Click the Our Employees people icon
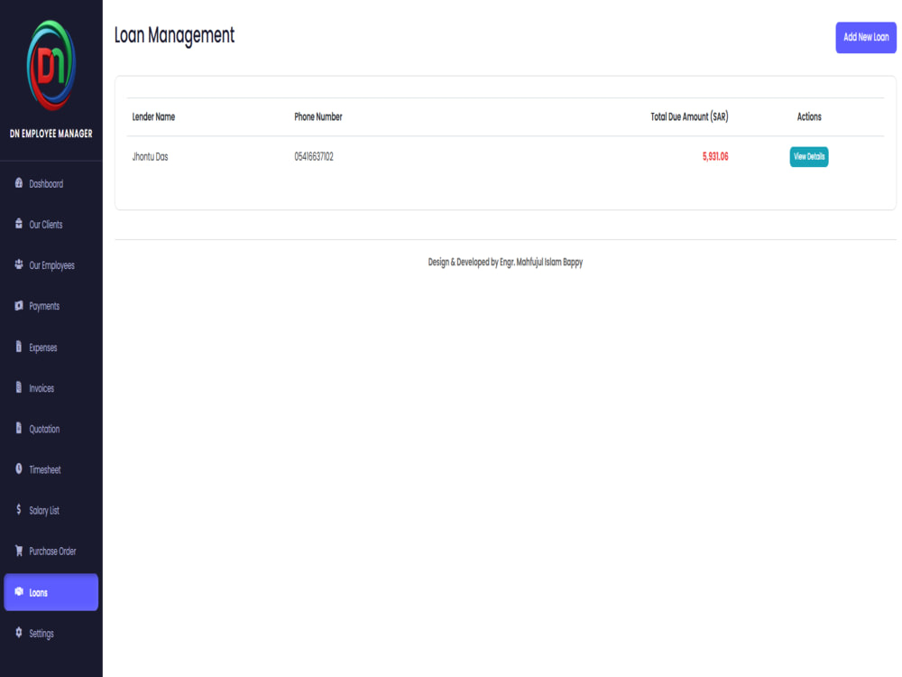The image size is (902, 677). pyautogui.click(x=18, y=264)
